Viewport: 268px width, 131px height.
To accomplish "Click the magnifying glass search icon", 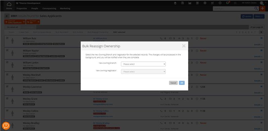I will tap(256, 9).
